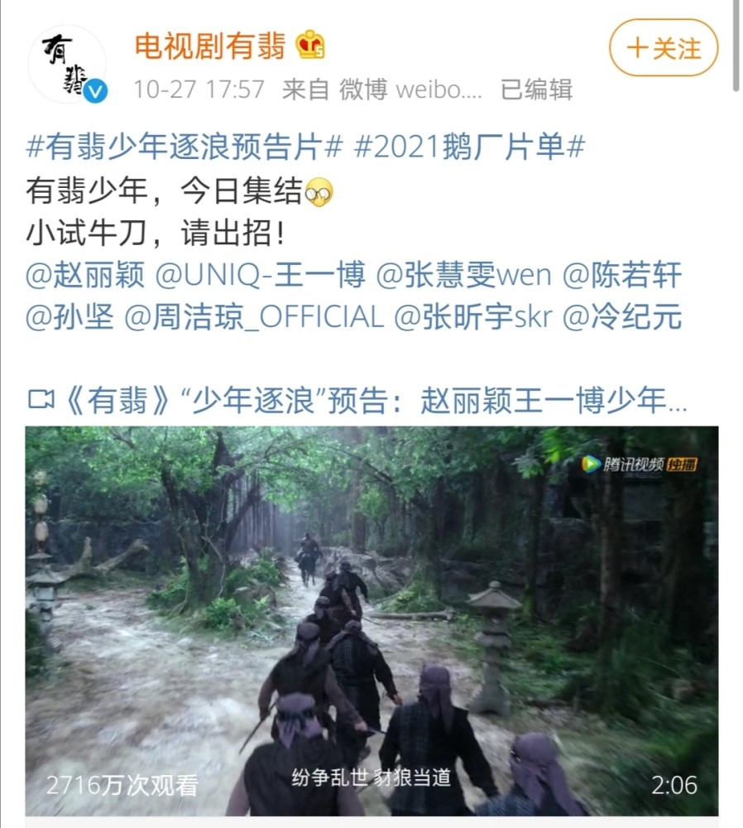Open the @张慧雯wen profile mention
This screenshot has width=743, height=828.
tap(463, 275)
